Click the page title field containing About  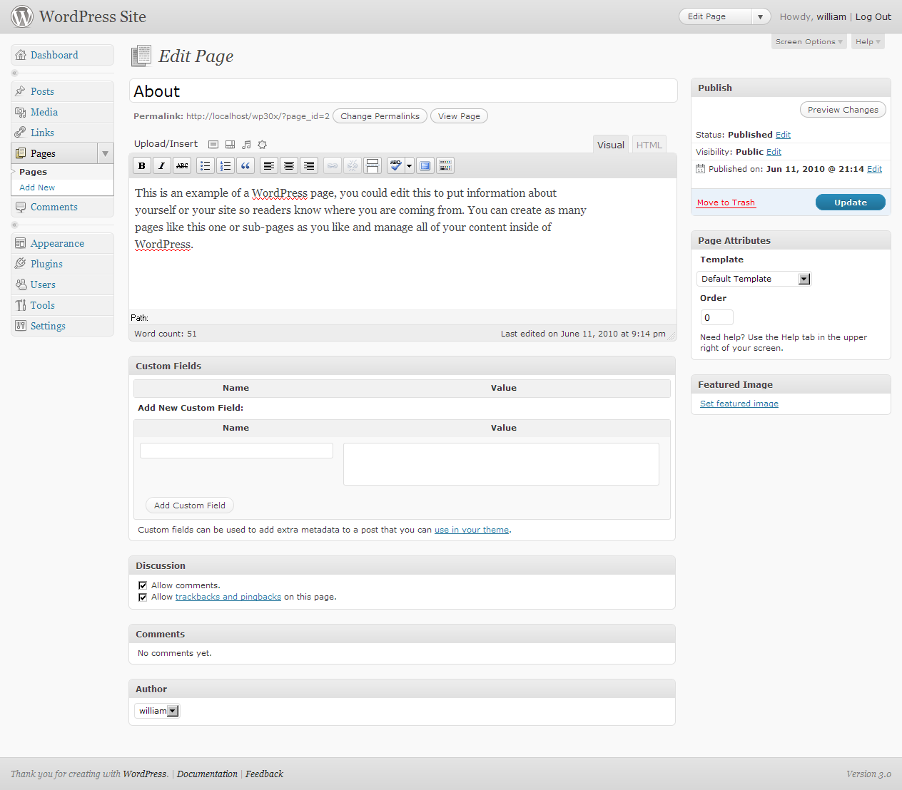click(403, 91)
